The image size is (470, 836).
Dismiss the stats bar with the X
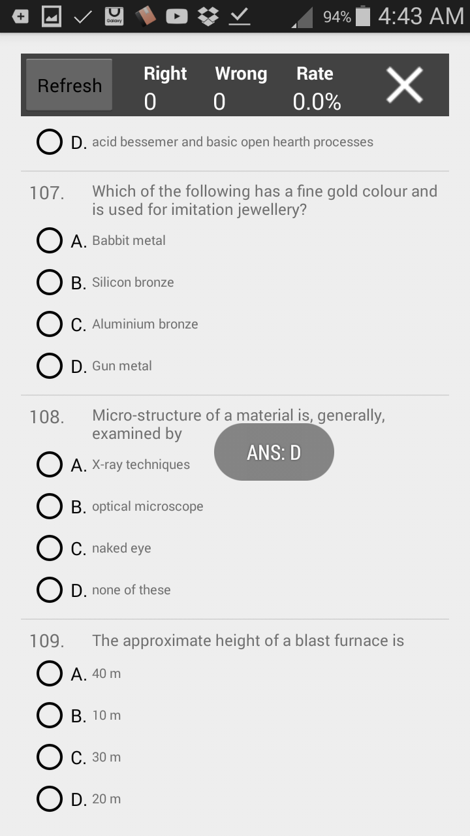(404, 84)
